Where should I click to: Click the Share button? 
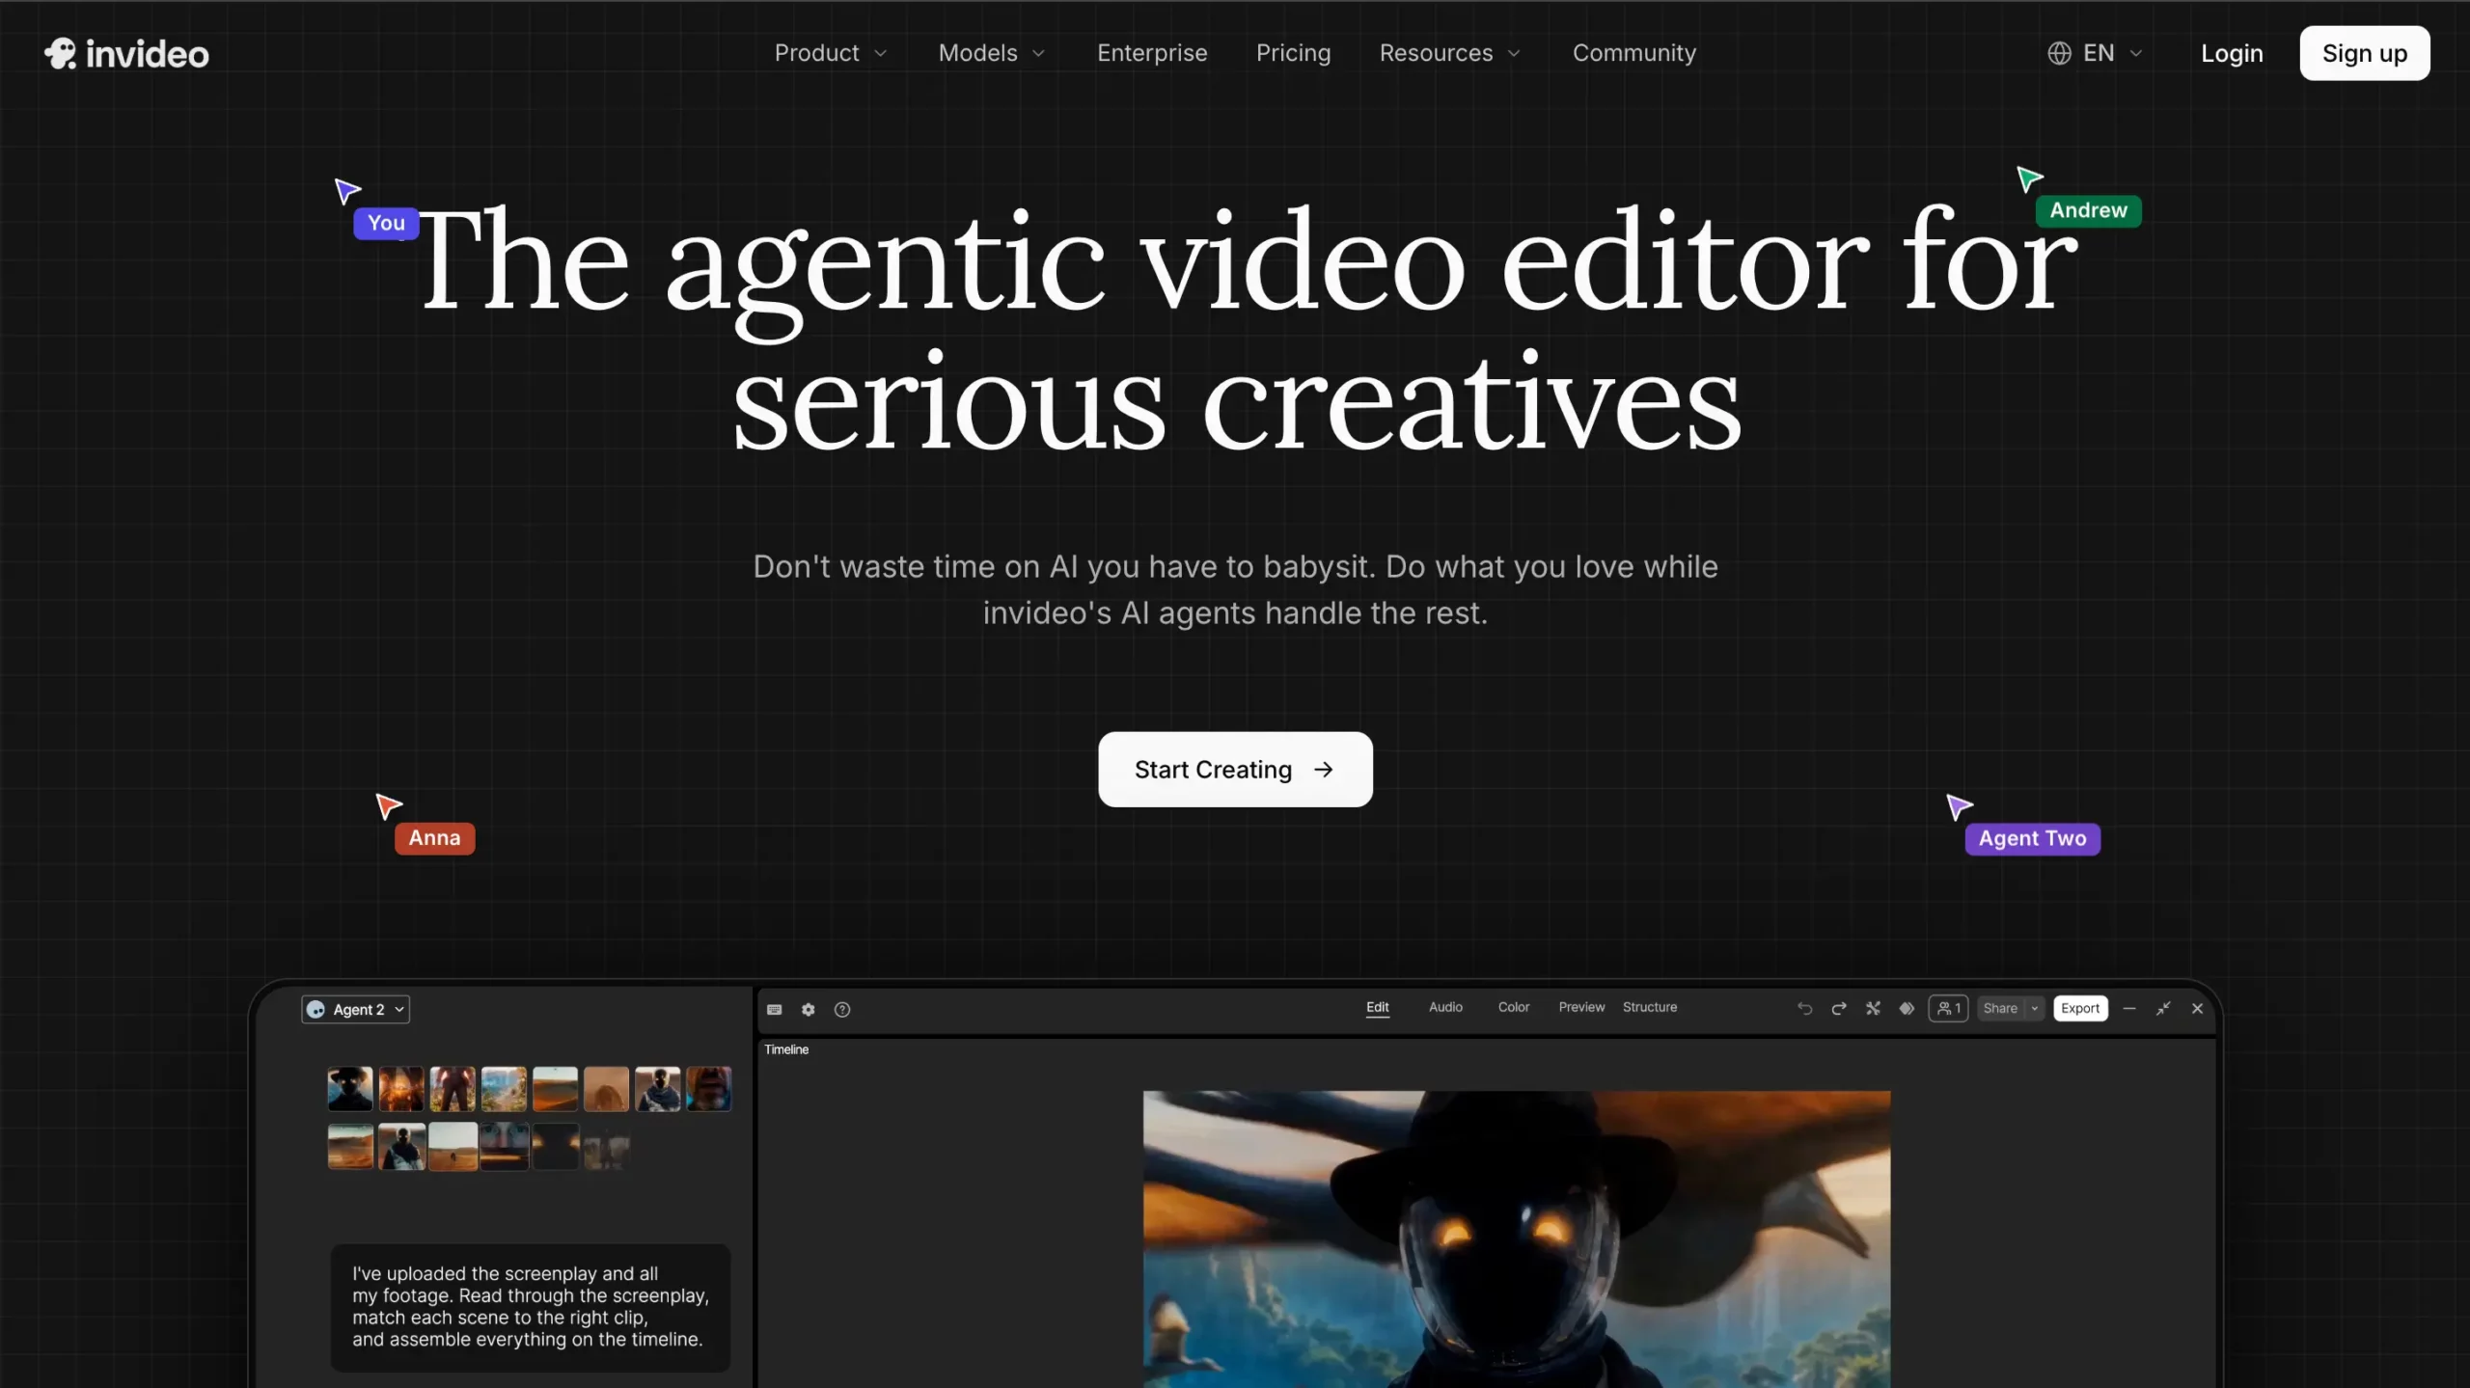coord(2000,1008)
